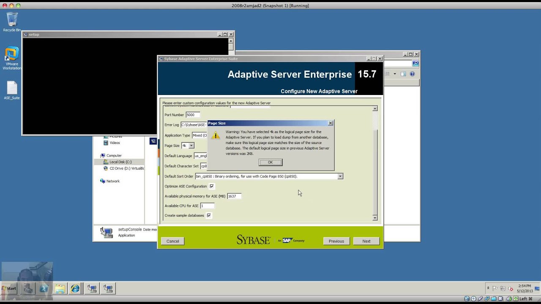Image resolution: width=541 pixels, height=304 pixels.
Task: Select VMware Workstation desktop icon
Action: [x=12, y=58]
